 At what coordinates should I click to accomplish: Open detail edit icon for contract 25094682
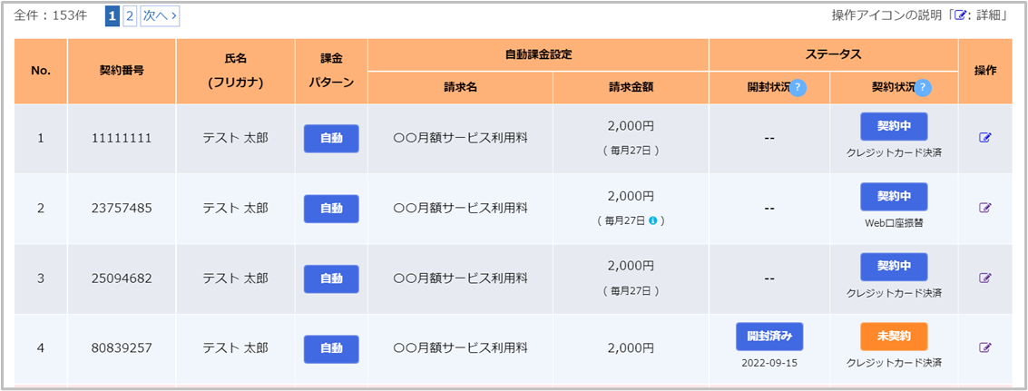[985, 278]
